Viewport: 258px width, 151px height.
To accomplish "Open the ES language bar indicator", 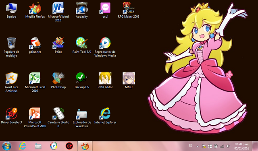I will point(191,146).
